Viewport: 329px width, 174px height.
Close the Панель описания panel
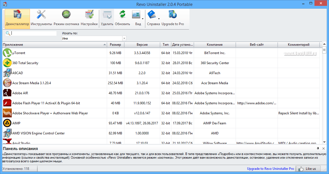323,148
